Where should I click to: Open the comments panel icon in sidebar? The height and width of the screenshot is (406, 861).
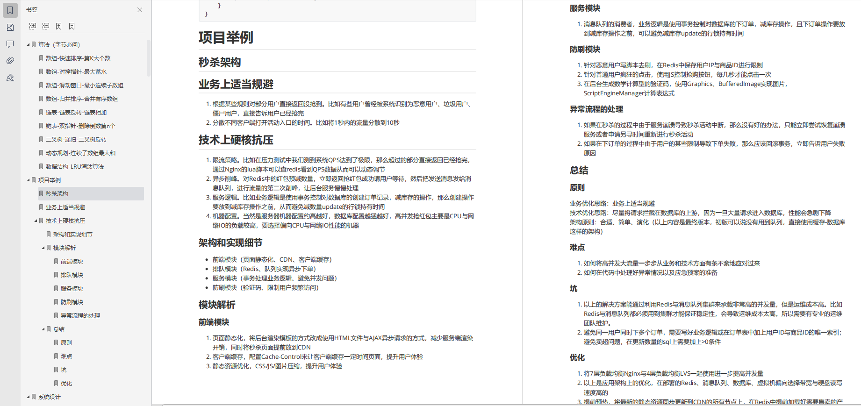tap(10, 44)
